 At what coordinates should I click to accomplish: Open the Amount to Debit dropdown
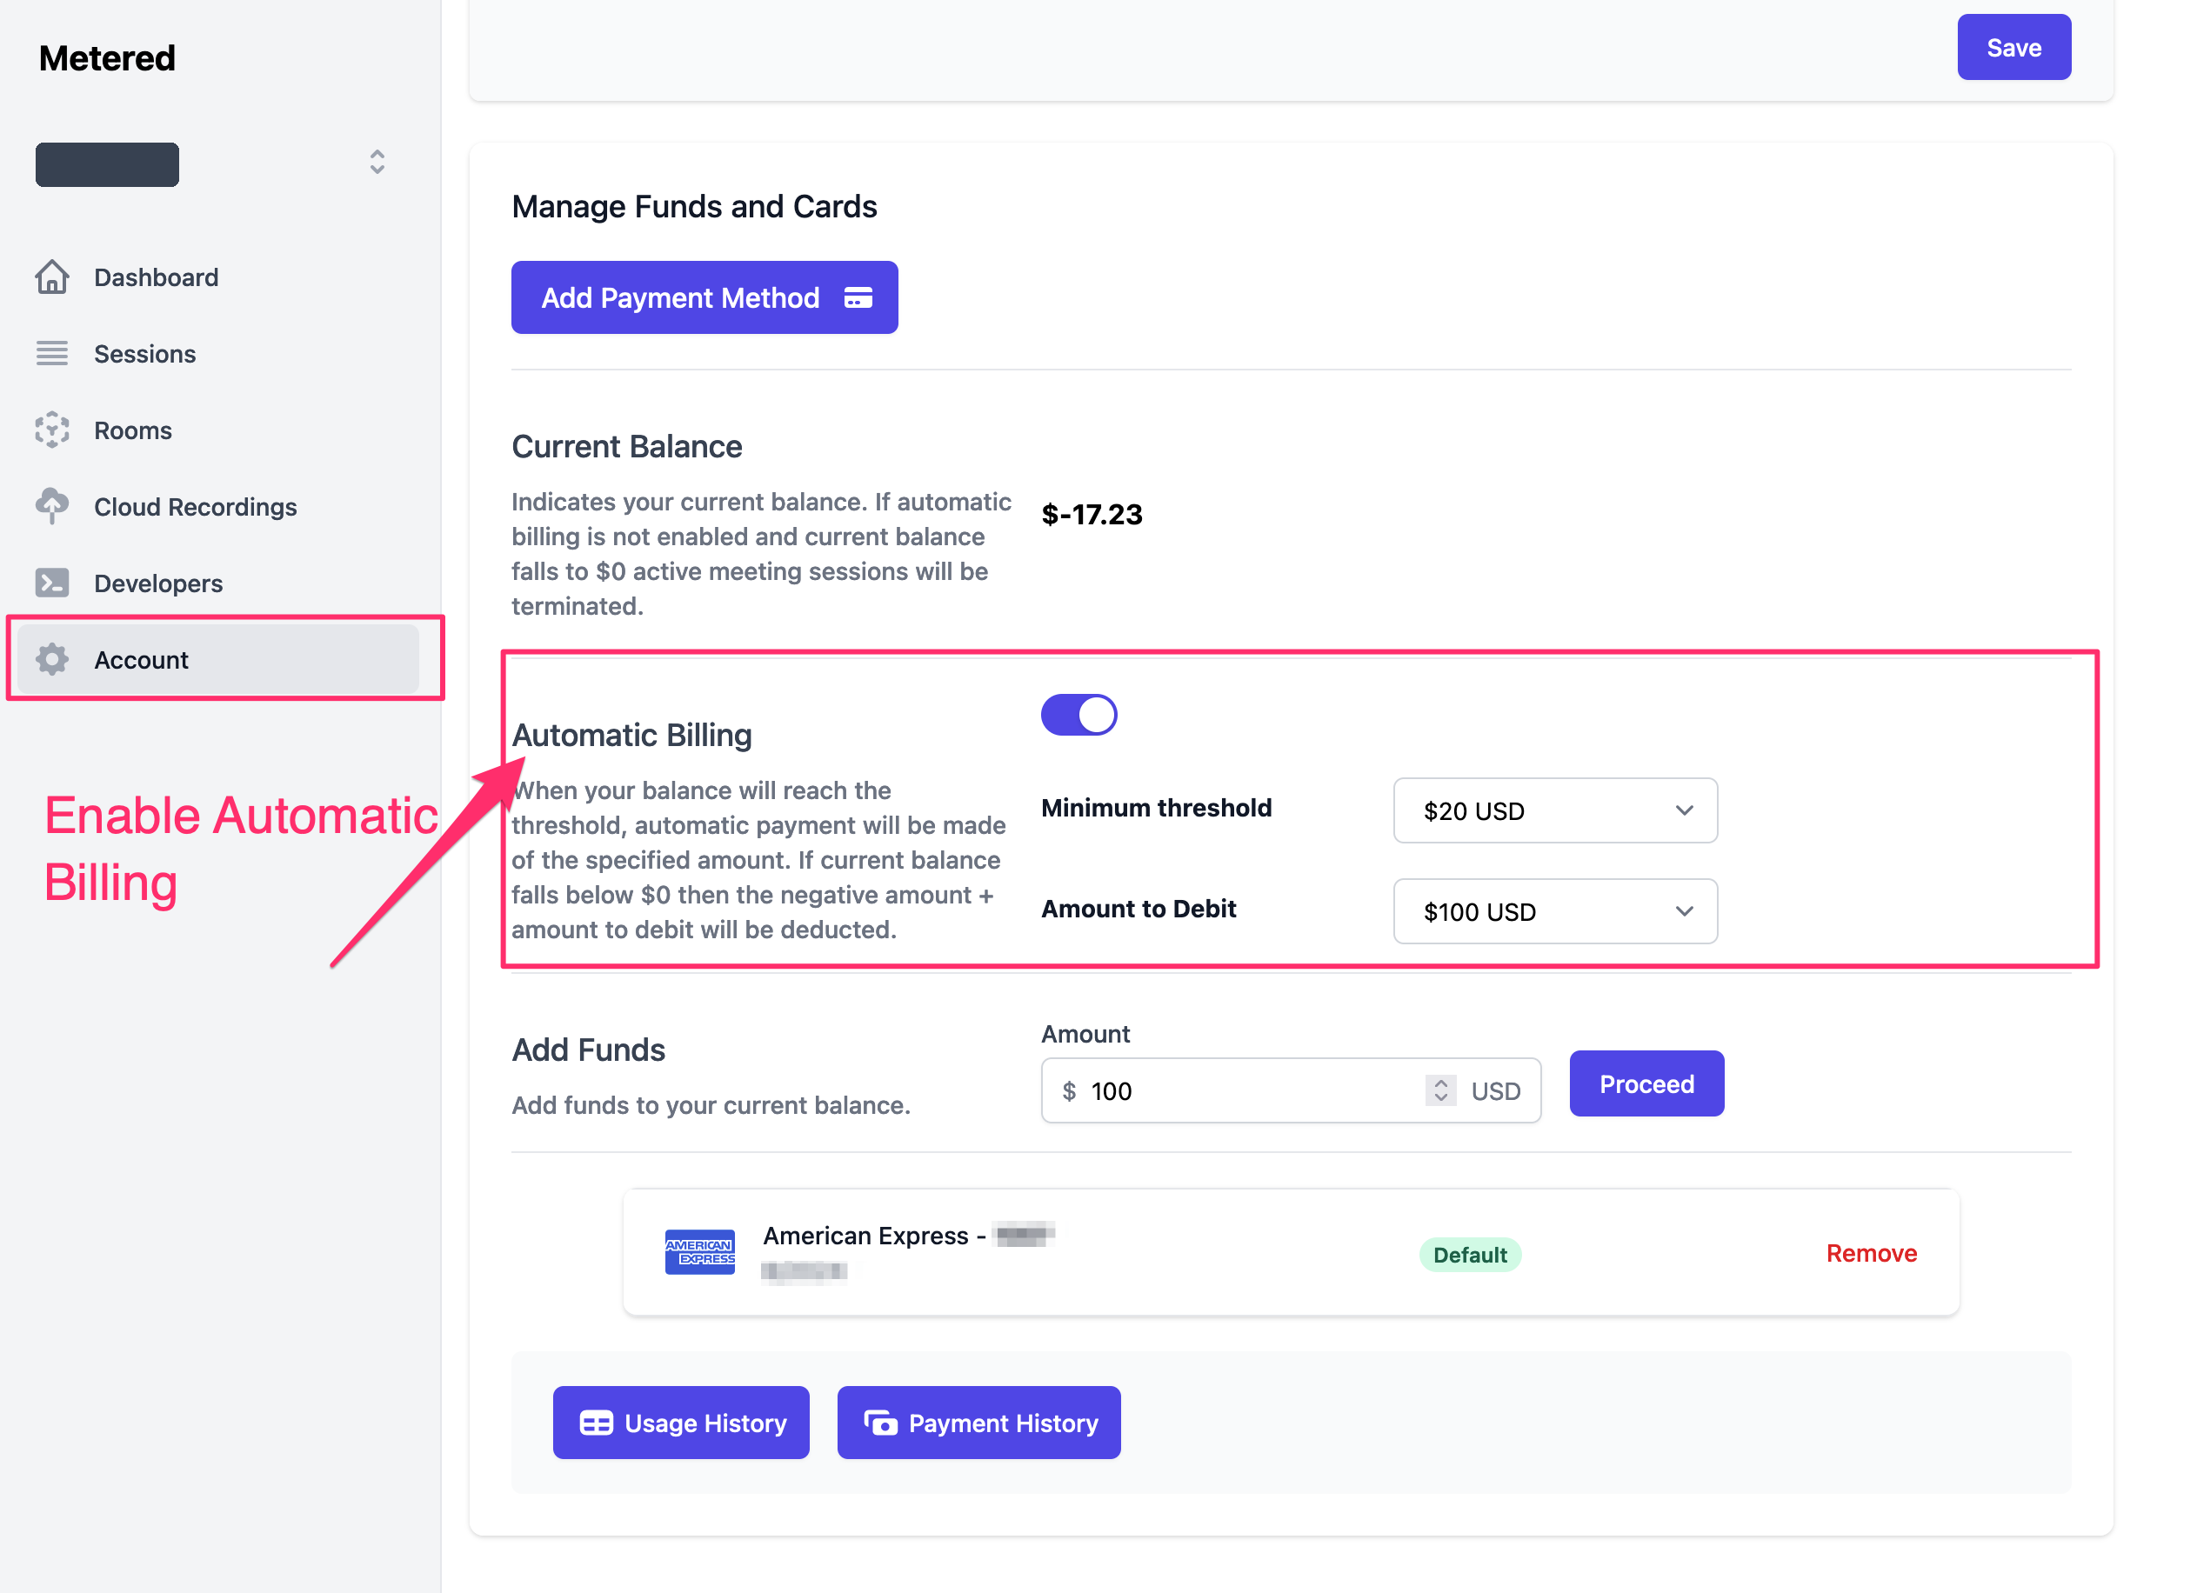click(x=1555, y=911)
